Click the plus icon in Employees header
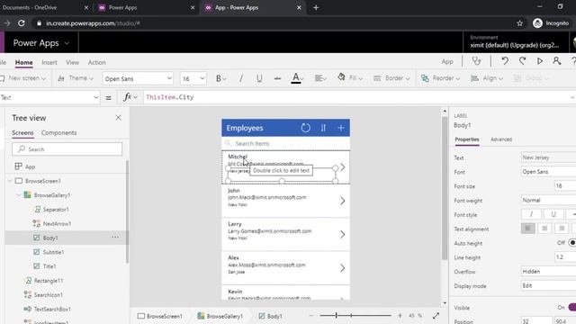 341,128
